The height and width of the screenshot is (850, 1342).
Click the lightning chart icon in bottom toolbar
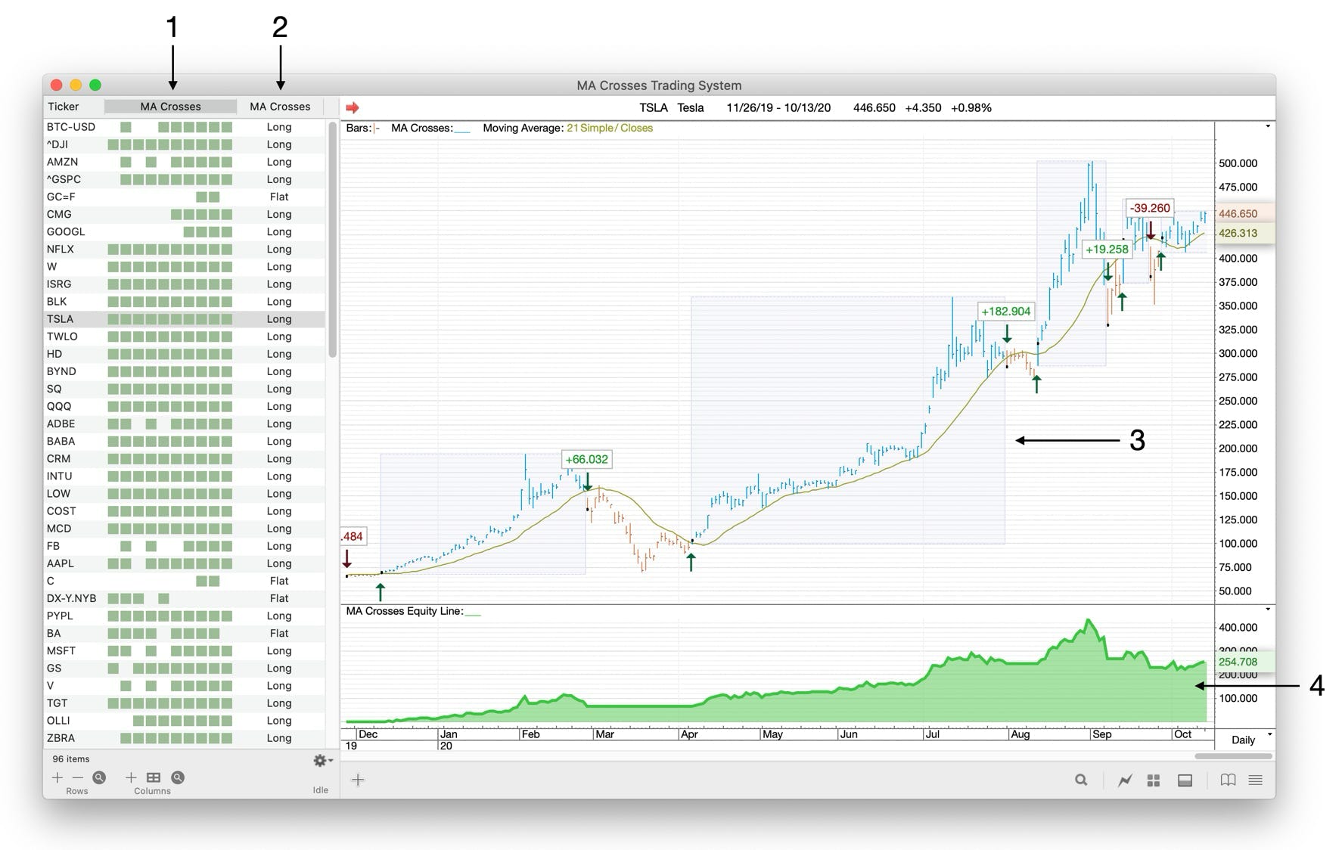(1126, 779)
